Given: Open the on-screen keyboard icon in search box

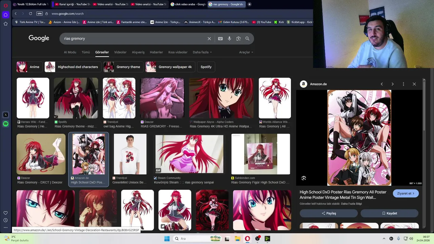Looking at the screenshot, I should (x=220, y=39).
